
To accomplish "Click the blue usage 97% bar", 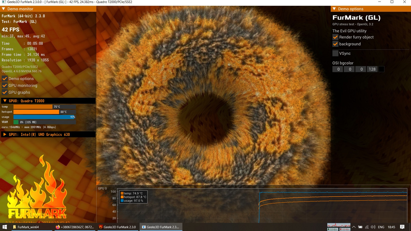I will click(44, 117).
